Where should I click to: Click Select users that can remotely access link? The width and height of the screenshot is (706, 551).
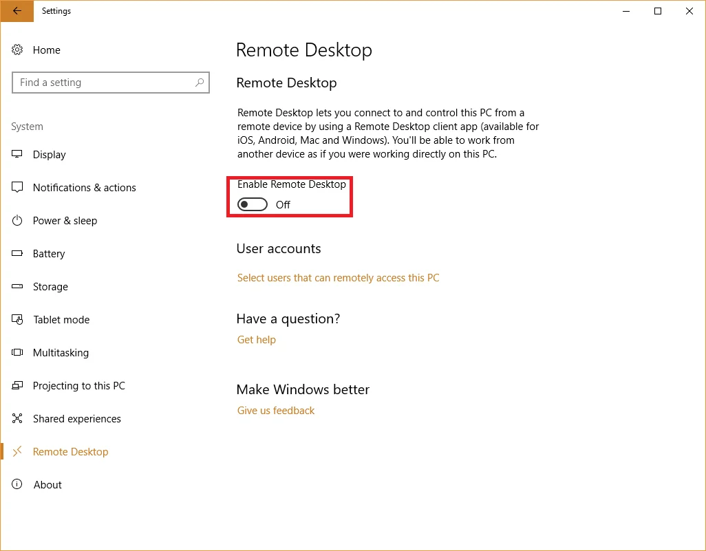(x=338, y=278)
